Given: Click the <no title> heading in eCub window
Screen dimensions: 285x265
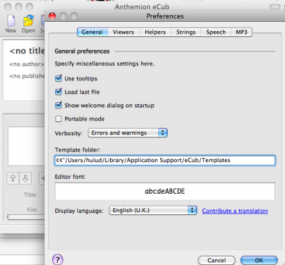Looking at the screenshot, I should (27, 51).
